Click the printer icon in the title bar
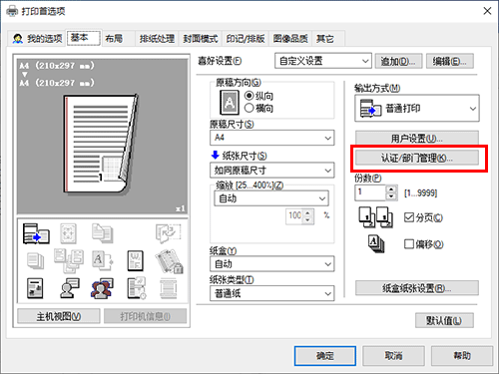Image resolution: width=499 pixels, height=374 pixels. click(12, 11)
